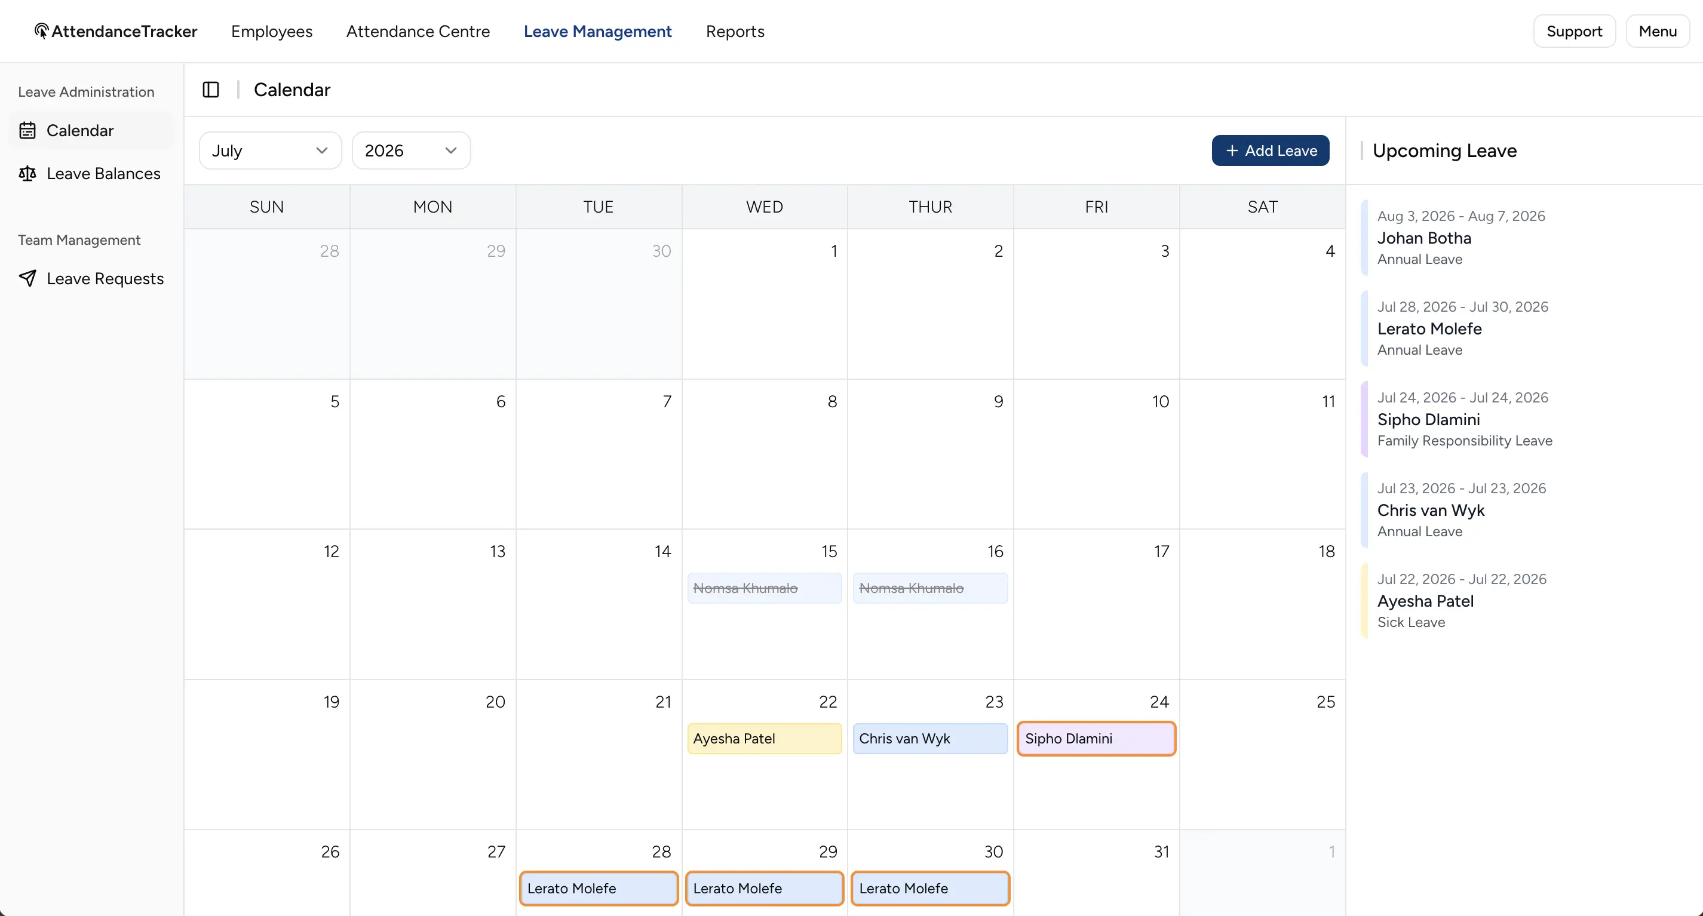This screenshot has width=1703, height=916.
Task: Select July 25 calendar day cell
Action: coord(1263,755)
